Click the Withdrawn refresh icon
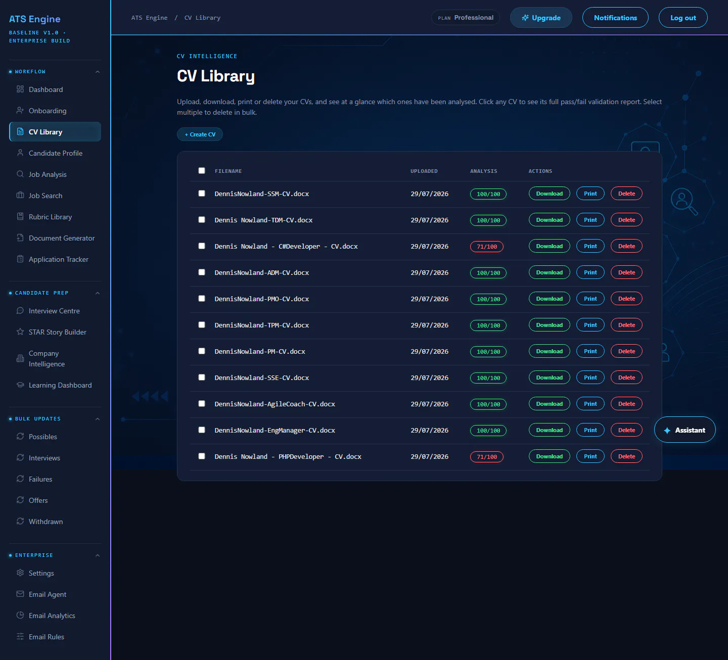728x660 pixels. coord(20,522)
